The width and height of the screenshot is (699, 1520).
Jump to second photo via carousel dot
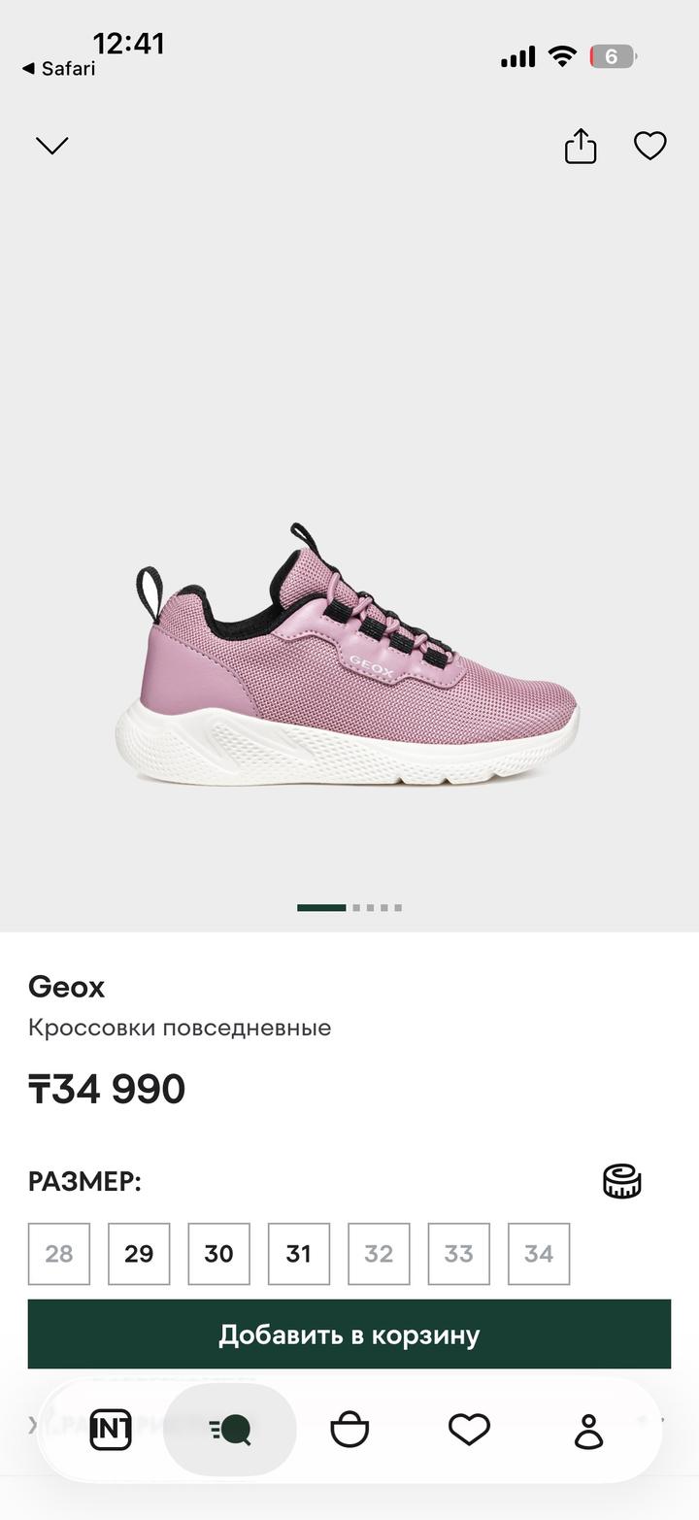[356, 908]
